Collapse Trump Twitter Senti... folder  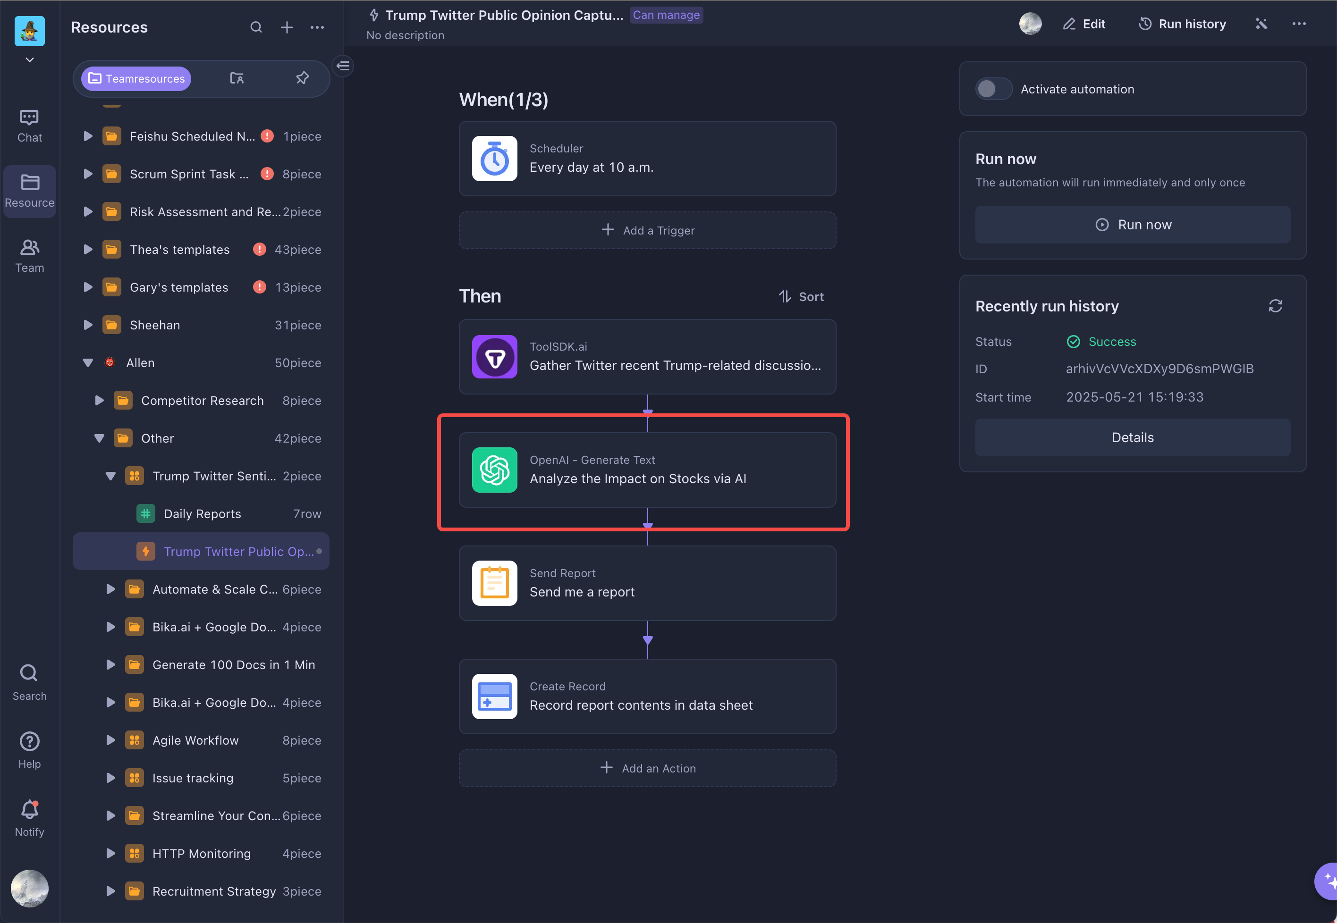(110, 476)
